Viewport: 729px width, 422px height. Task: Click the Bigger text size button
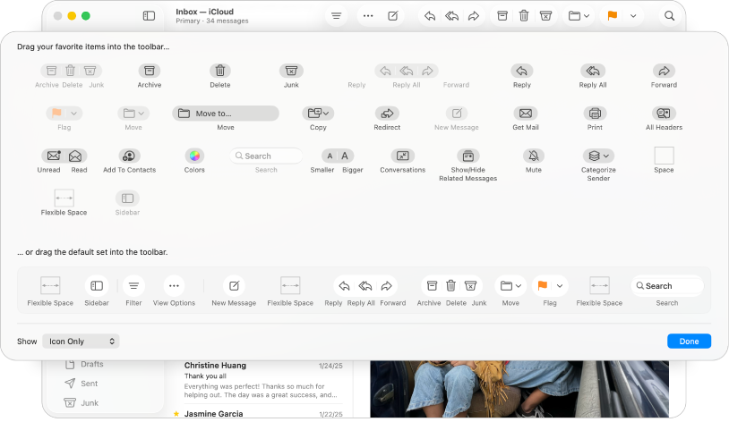tap(346, 156)
